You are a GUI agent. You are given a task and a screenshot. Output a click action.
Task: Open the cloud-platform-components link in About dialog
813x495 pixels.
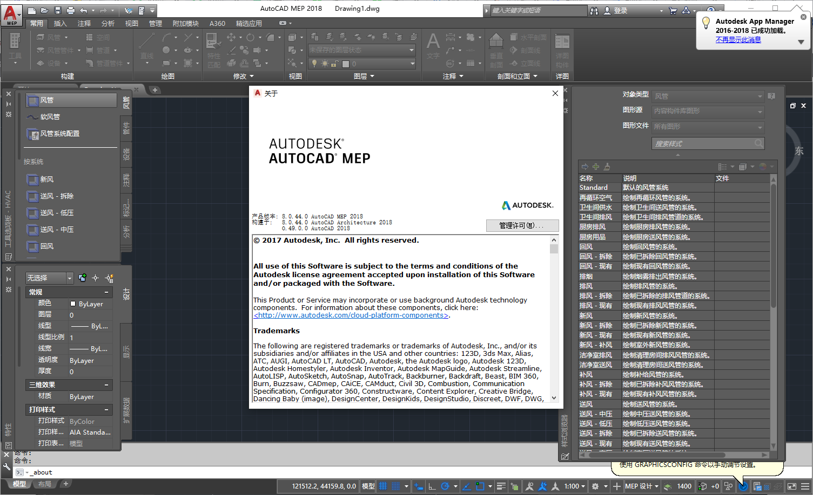[350, 315]
